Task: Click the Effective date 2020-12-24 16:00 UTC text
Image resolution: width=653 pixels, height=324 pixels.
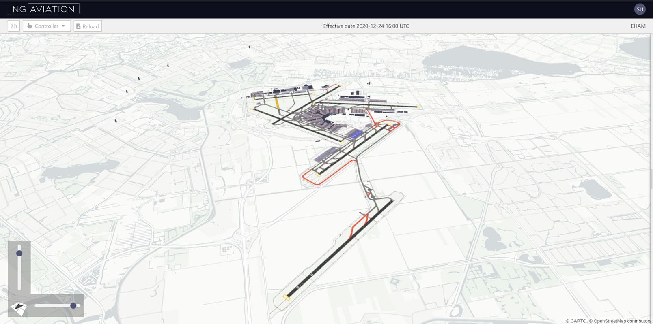Action: tap(366, 26)
